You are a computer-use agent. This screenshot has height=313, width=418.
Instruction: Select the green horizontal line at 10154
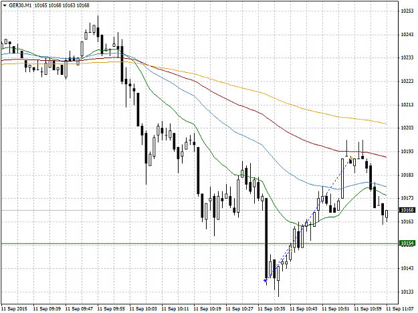[199, 243]
